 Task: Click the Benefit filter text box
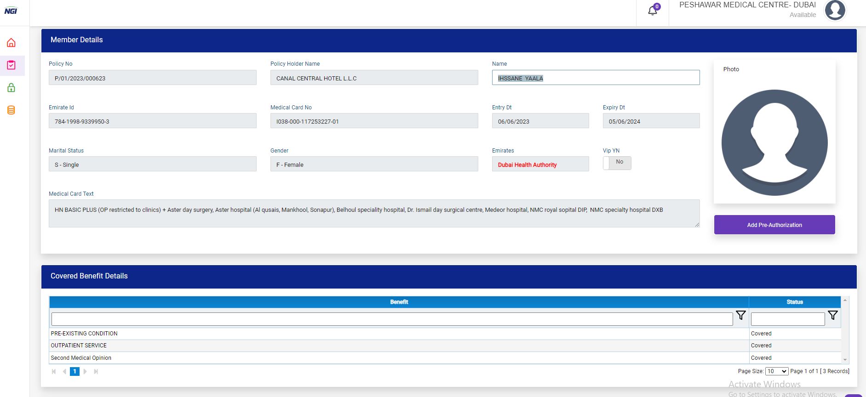point(392,319)
